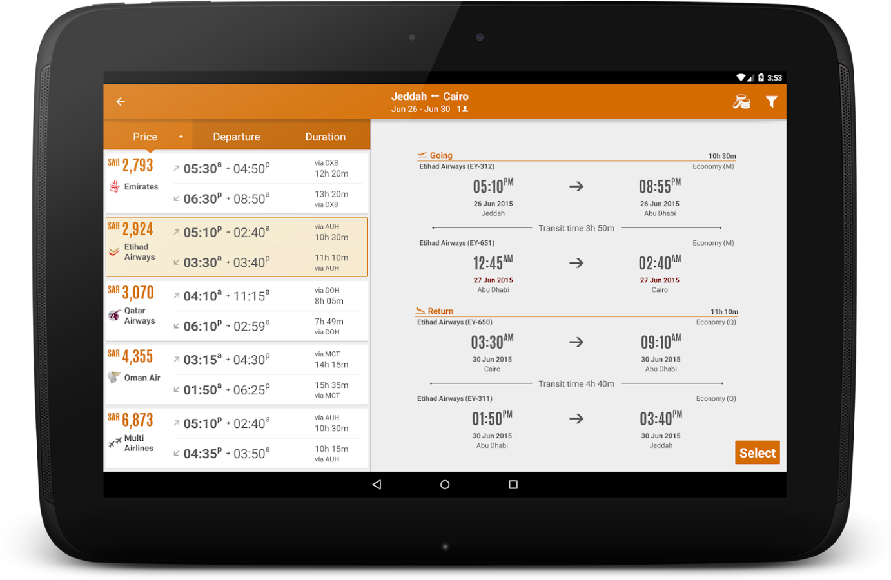Tap flight number Etihad Airways (EY-651)
891x580 pixels.
point(456,243)
